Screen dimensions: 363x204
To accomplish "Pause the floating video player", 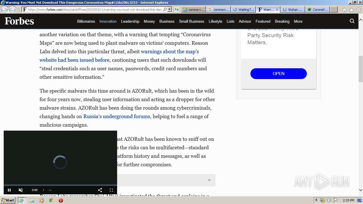I will pos(9,190).
